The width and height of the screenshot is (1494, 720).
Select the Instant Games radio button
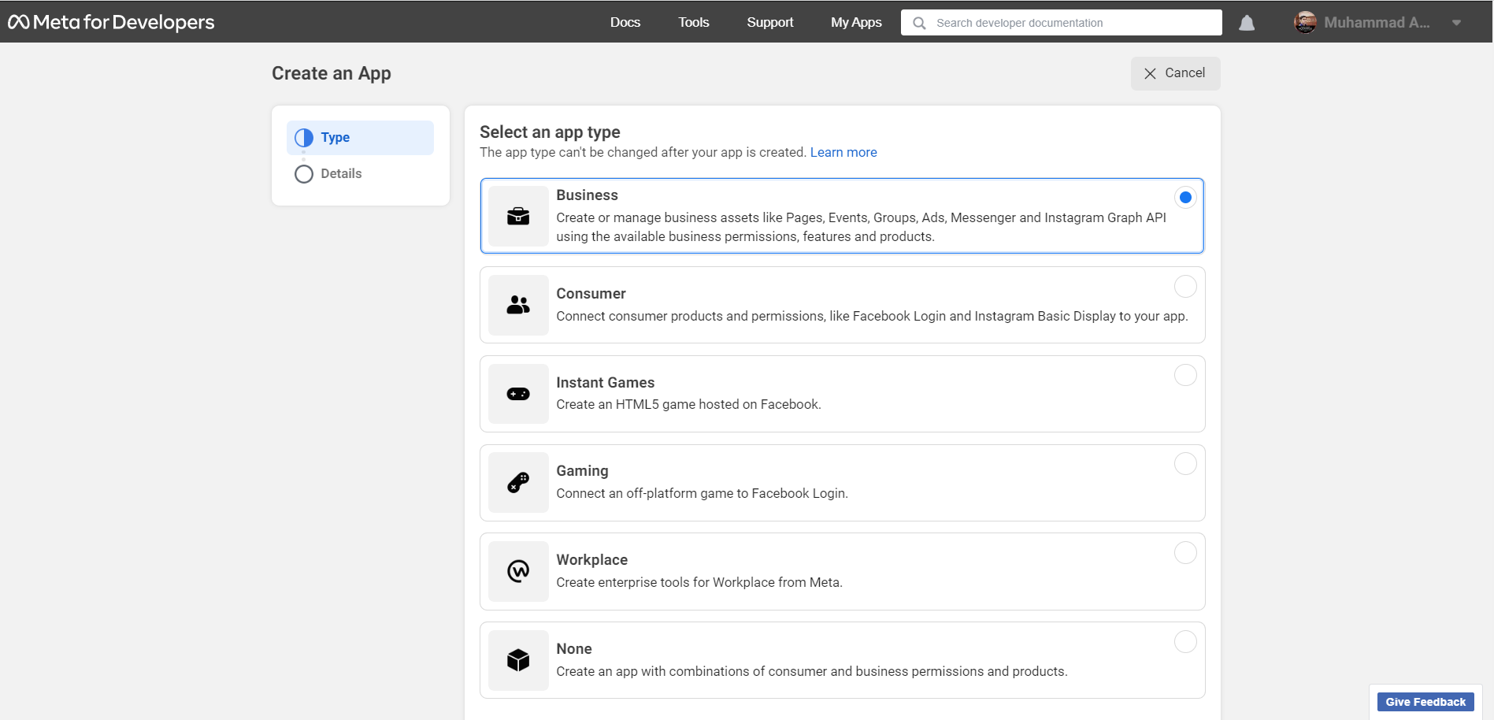(1185, 375)
